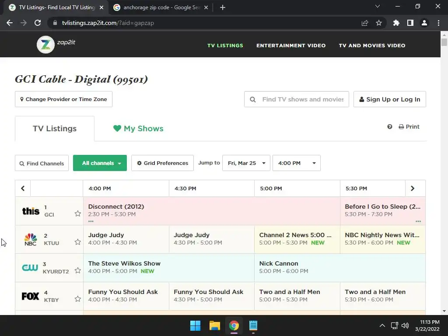
Task: Open tab search chevron in Chrome
Action: (x=378, y=6)
